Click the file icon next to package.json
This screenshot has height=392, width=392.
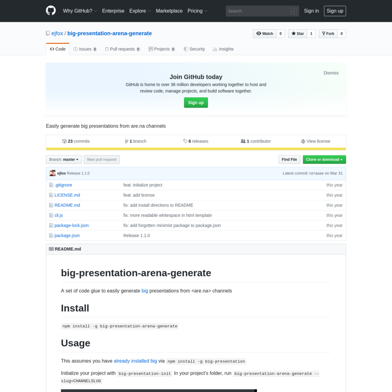[51, 236]
